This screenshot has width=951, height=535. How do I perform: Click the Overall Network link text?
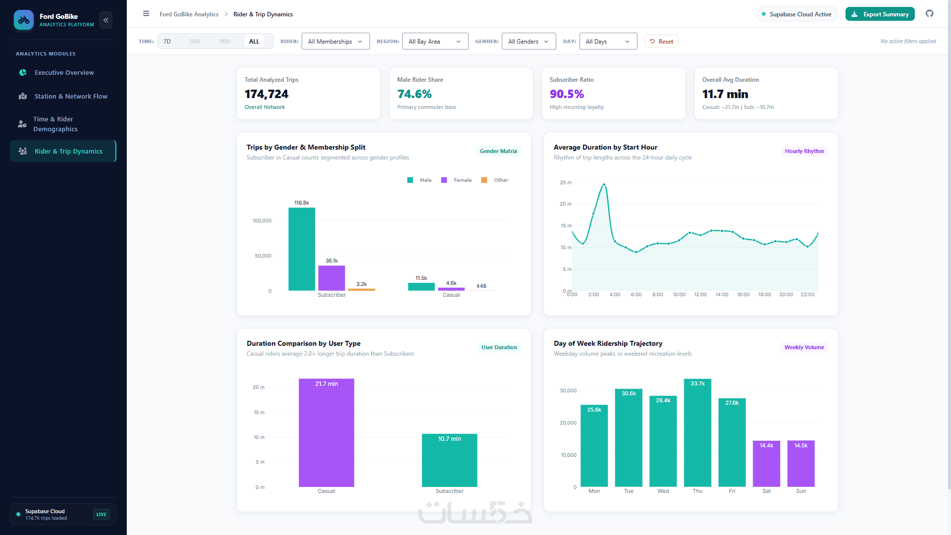[x=264, y=107]
